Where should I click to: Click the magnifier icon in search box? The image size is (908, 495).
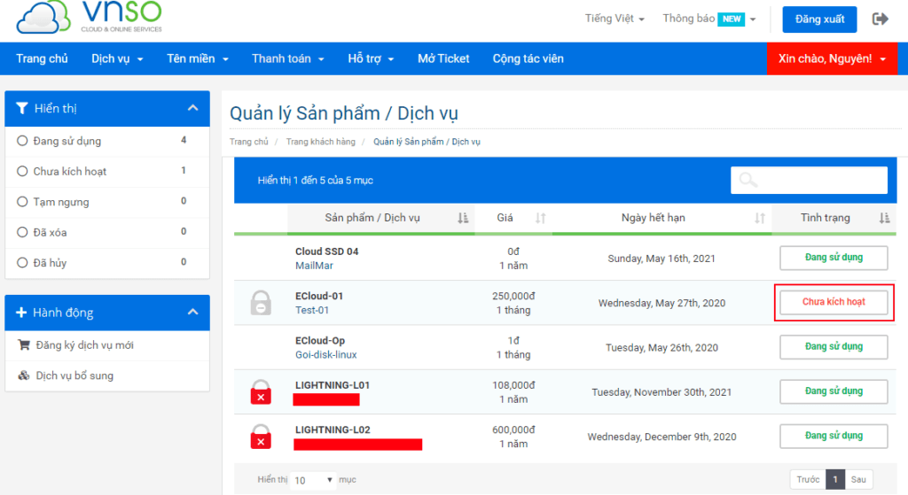[748, 180]
